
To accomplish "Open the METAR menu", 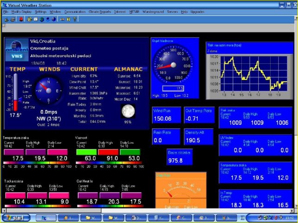I will pos(134,12).
